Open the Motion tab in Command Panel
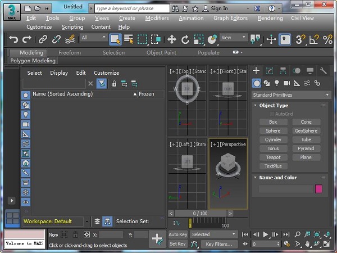 (x=297, y=71)
